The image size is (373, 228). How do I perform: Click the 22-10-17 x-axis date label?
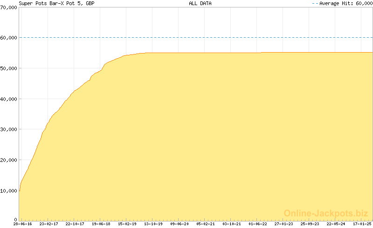75,224
